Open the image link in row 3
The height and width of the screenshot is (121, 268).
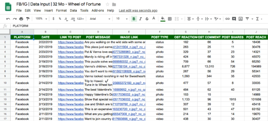(x=129, y=47)
